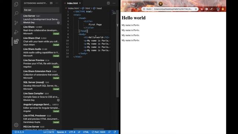The image size is (238, 134).
Task: Select the First Page browser tab
Action: point(139,4)
